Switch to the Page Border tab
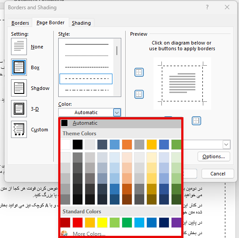239x238 pixels. pyautogui.click(x=50, y=22)
